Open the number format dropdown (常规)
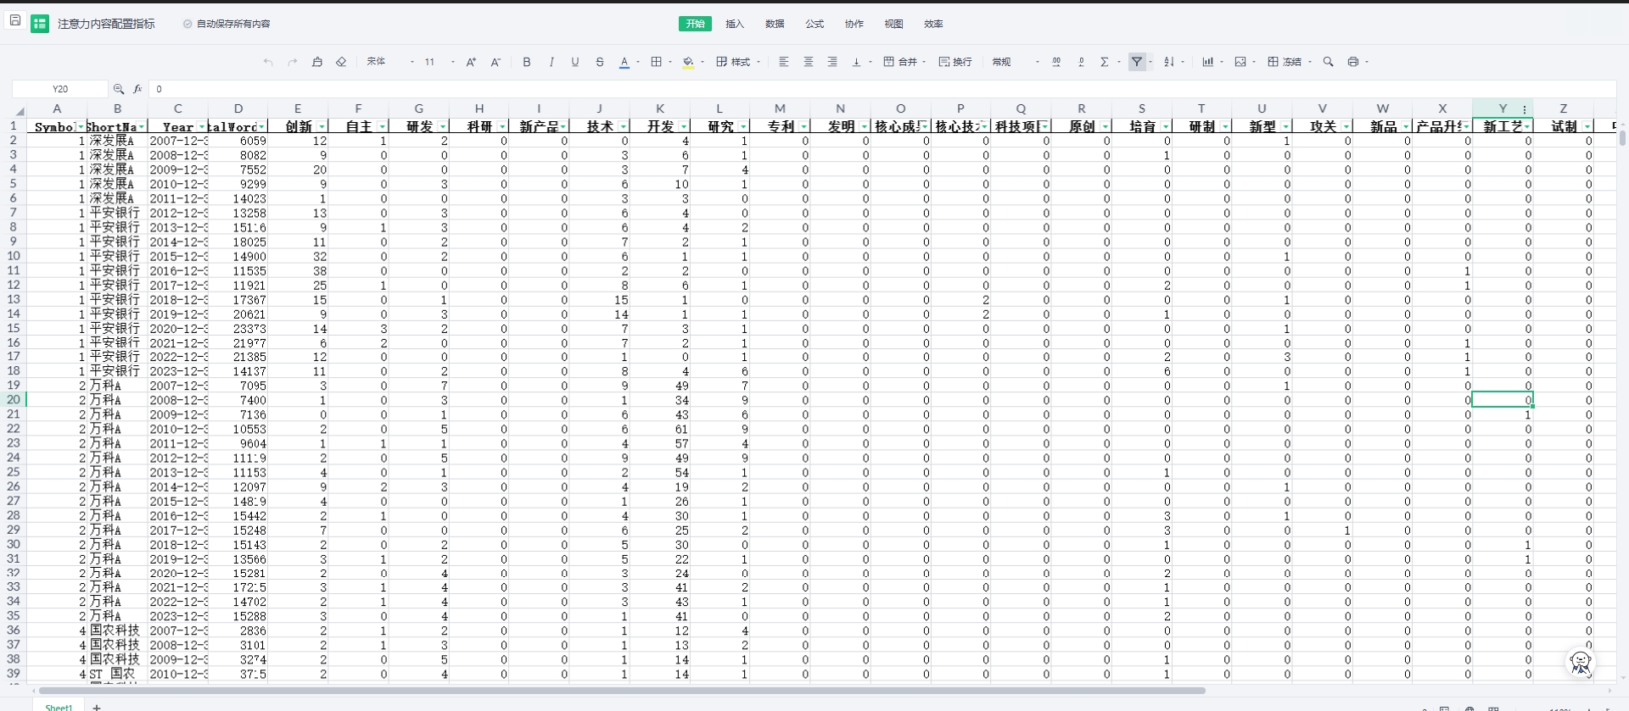 coord(1016,62)
